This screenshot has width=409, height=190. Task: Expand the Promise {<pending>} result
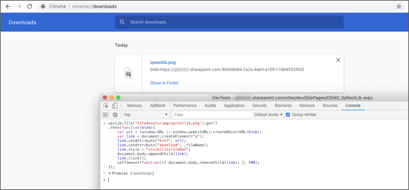[x=110, y=173]
